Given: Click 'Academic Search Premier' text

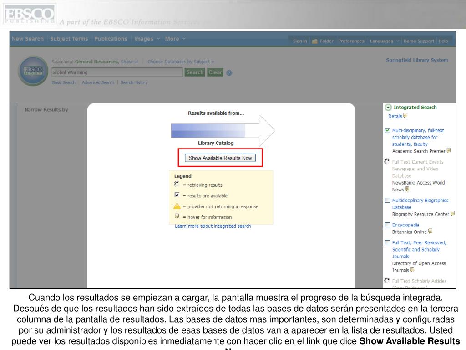Looking at the screenshot, I should coord(419,151).
